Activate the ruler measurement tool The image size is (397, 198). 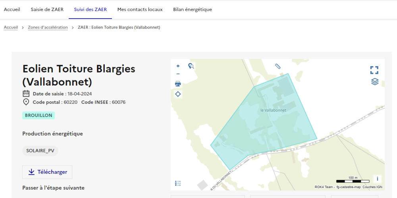(278, 66)
